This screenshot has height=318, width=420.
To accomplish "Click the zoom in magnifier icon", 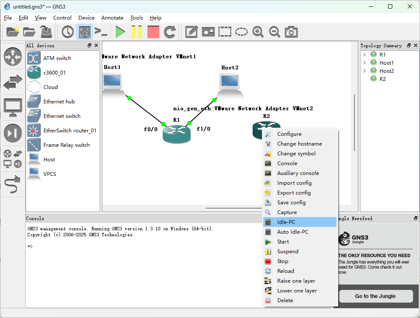I will click(258, 32).
